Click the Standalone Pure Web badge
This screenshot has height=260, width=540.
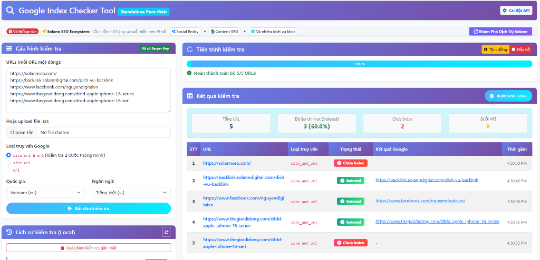143,12
